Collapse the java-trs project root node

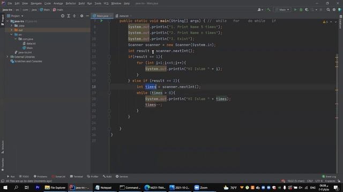click(8, 21)
